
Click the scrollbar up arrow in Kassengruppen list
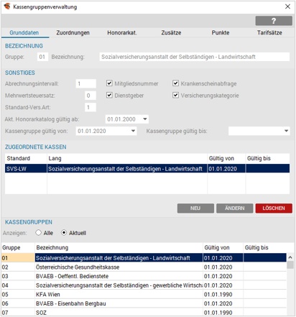click(290, 257)
